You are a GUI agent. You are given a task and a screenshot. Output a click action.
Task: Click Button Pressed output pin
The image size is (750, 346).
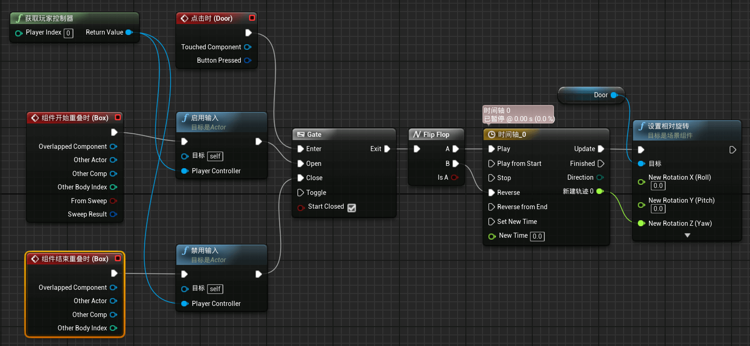tap(248, 60)
